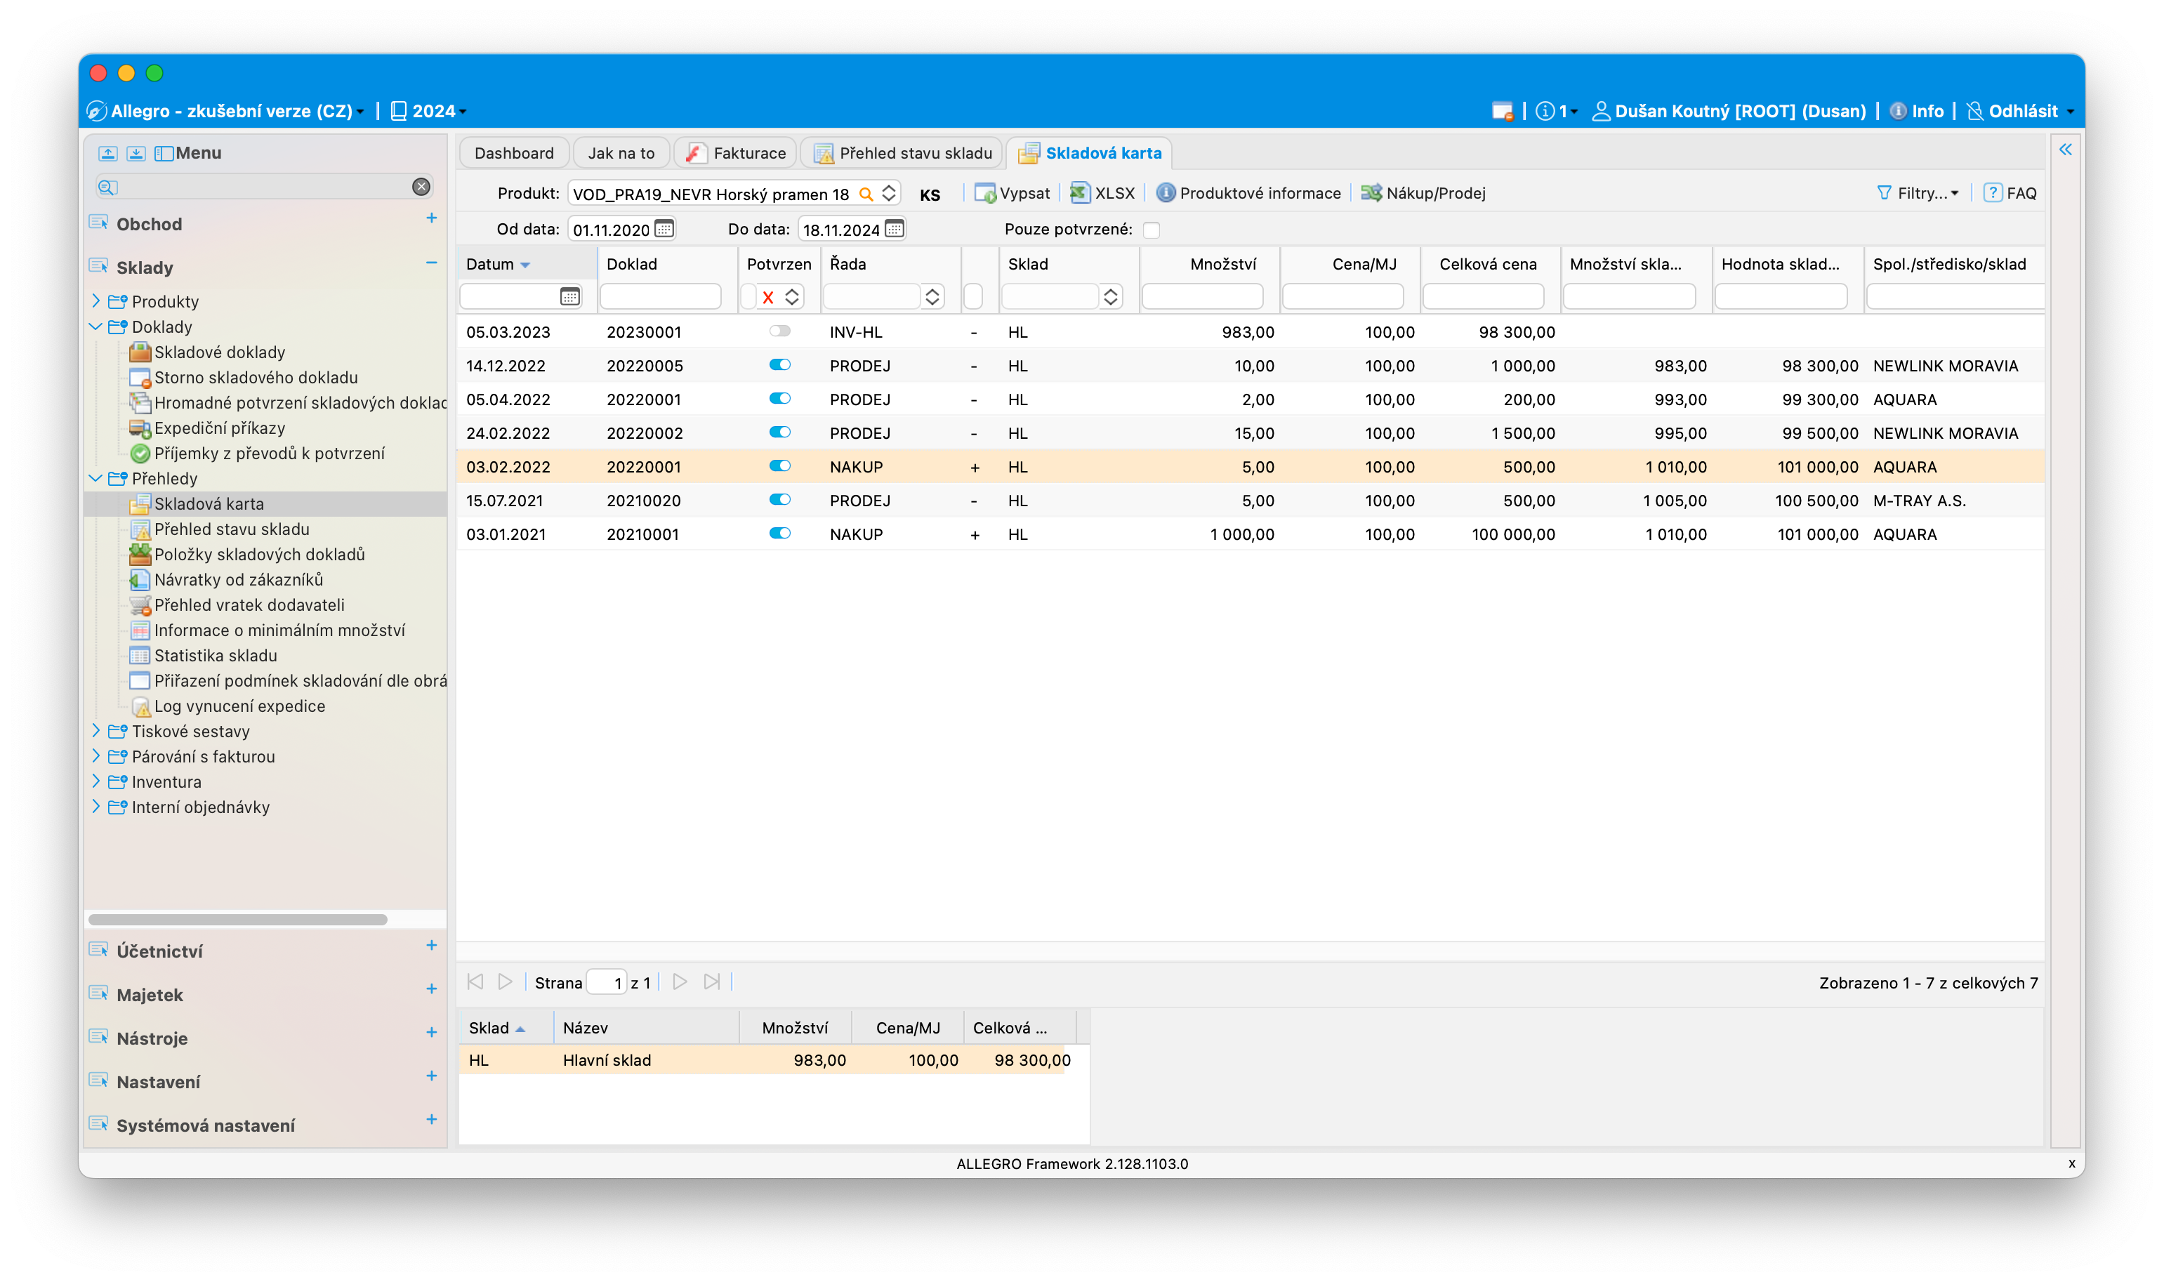Open the Filtry dropdown

(x=1919, y=192)
